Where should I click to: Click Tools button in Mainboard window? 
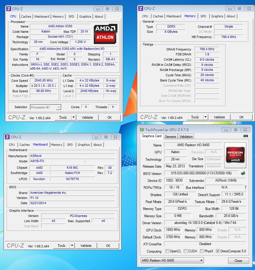(x=62, y=246)
